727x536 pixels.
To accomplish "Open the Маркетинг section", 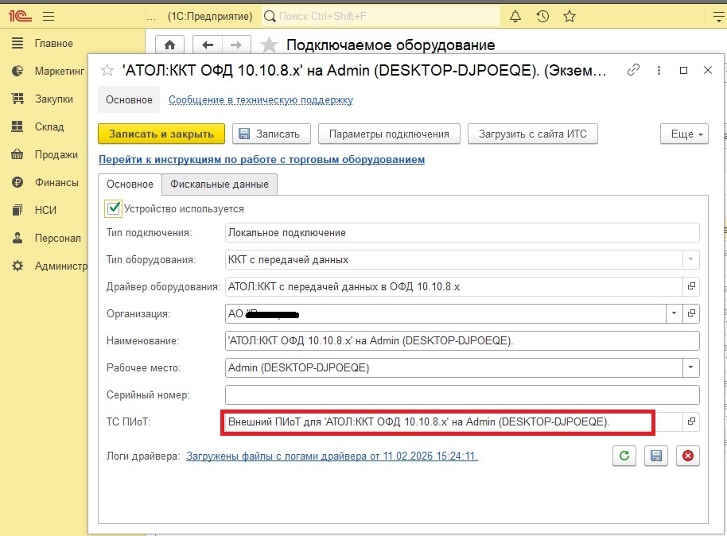I will click(x=49, y=71).
